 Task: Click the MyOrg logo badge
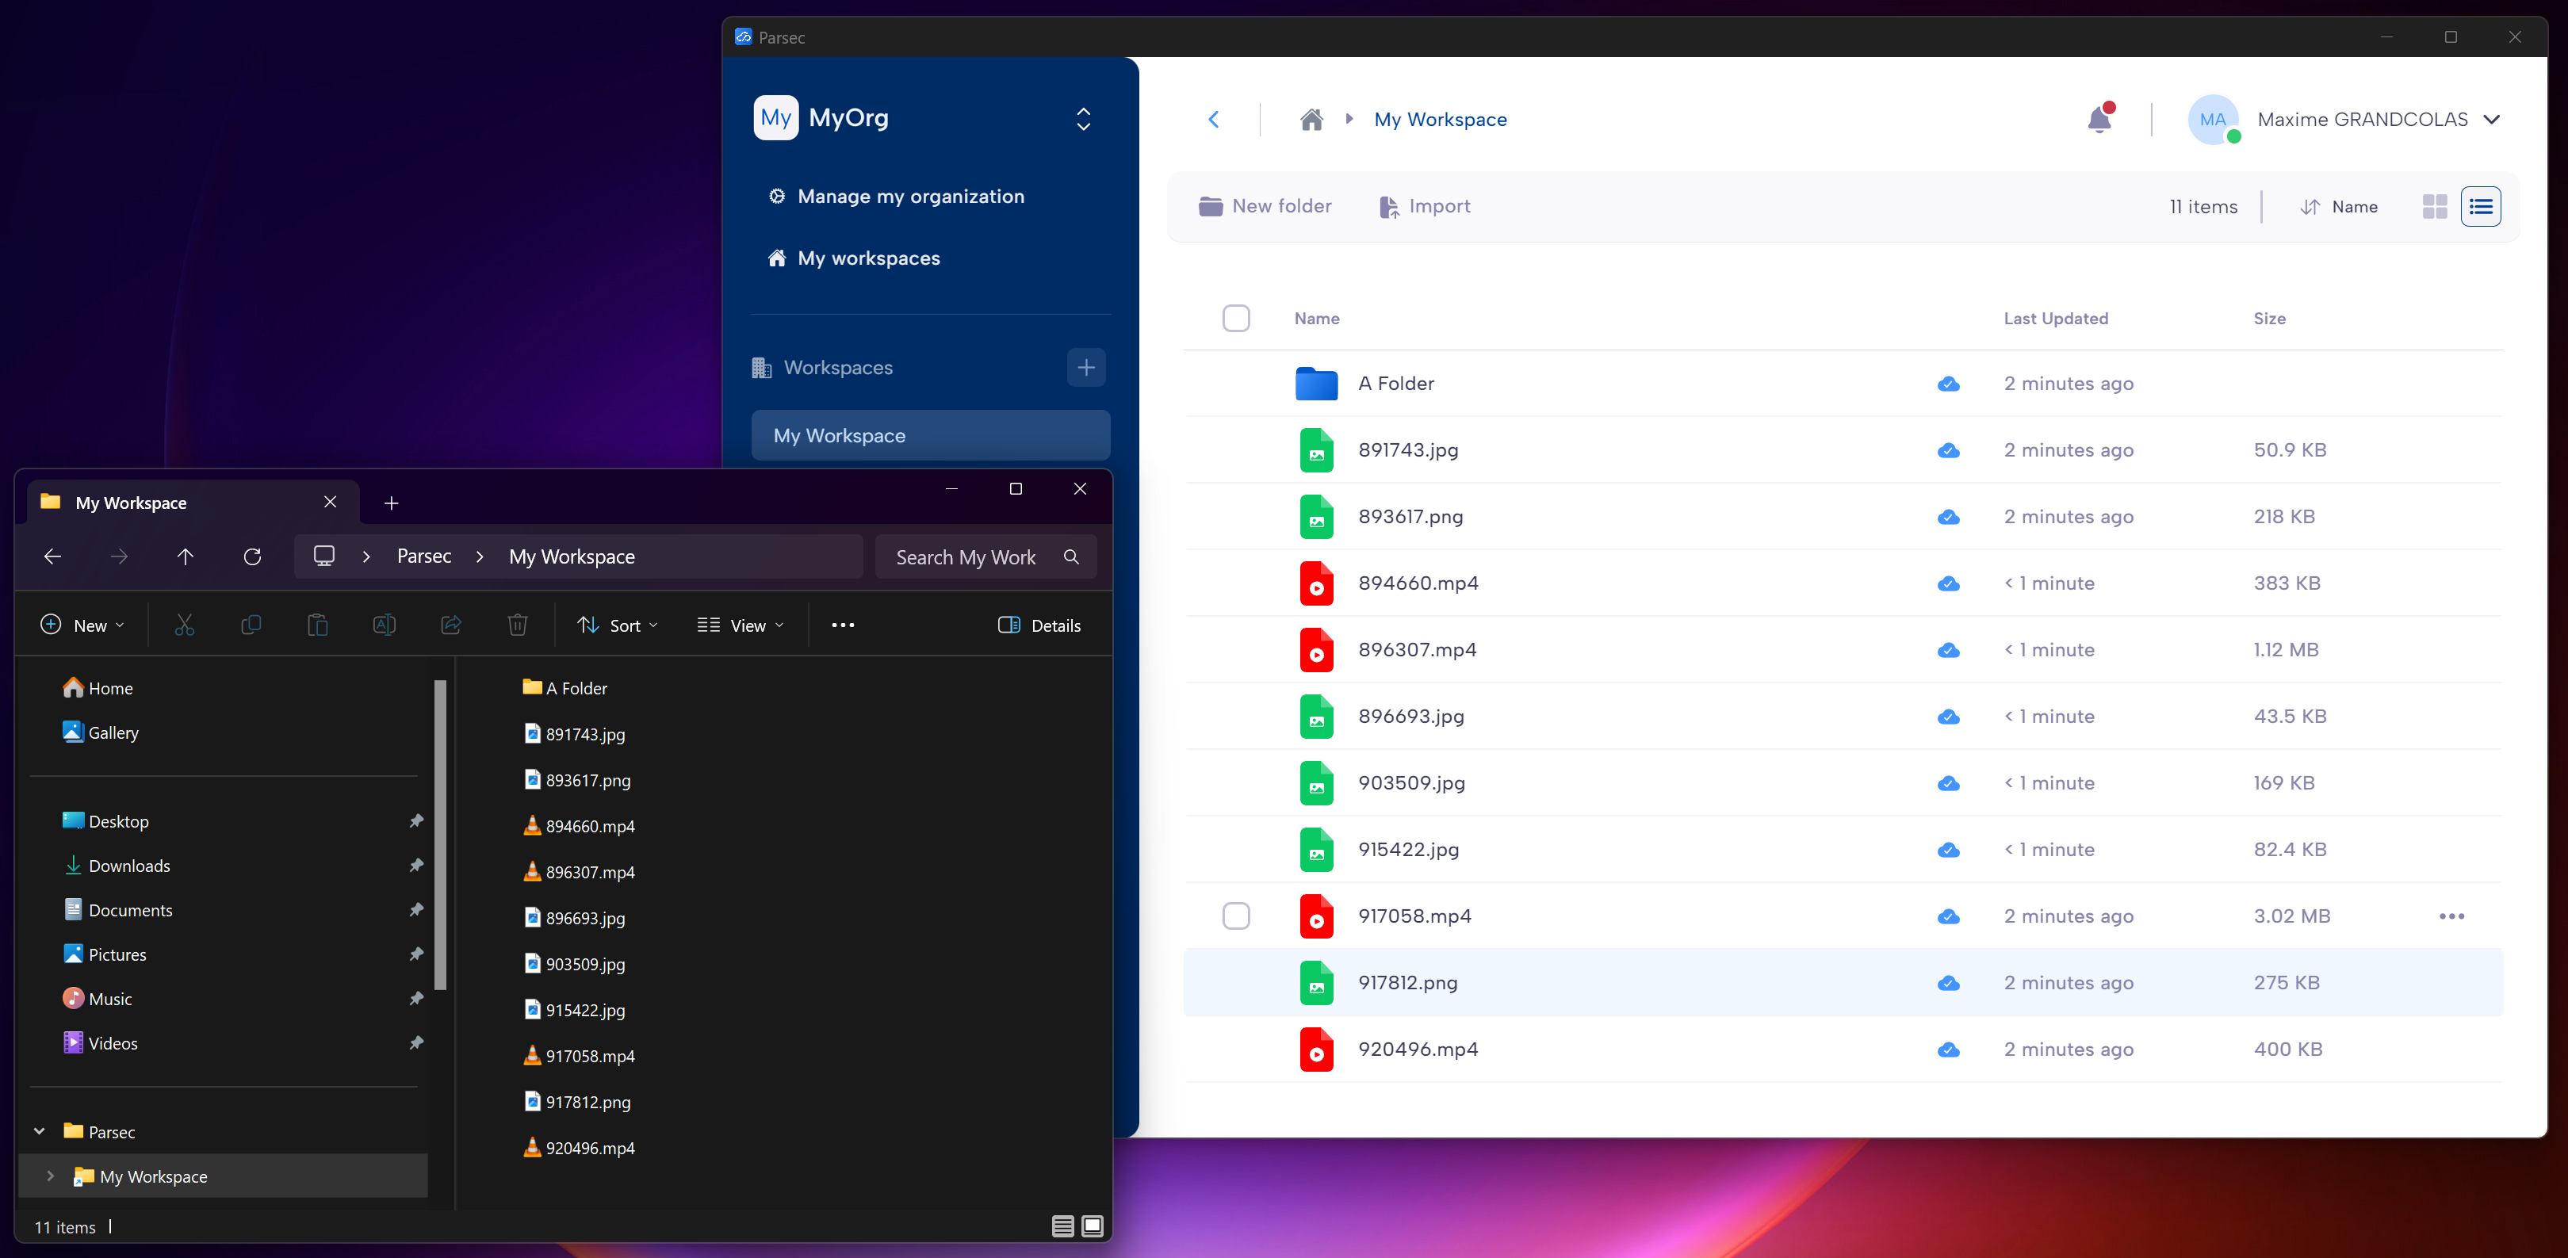[x=775, y=117]
